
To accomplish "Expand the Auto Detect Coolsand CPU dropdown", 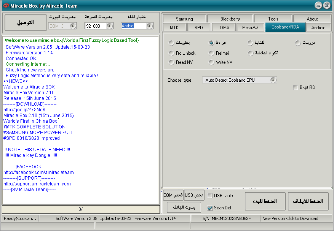I will [273, 80].
